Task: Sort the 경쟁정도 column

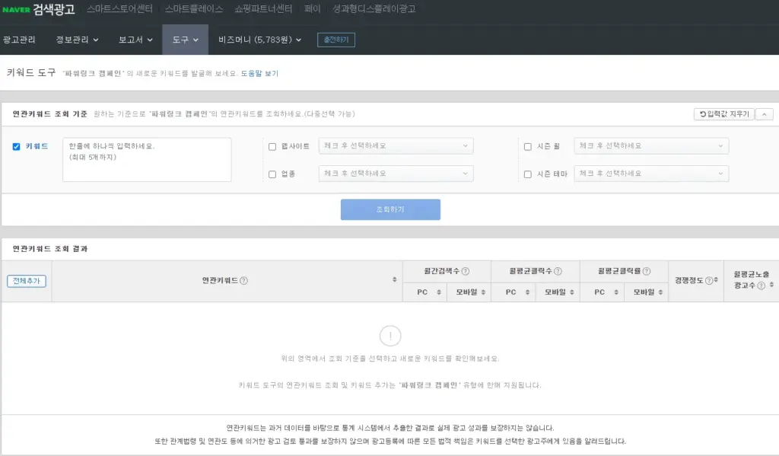Action: pyautogui.click(x=716, y=280)
